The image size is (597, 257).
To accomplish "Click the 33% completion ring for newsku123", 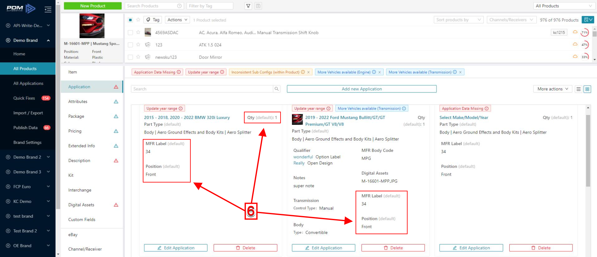I will click(585, 57).
